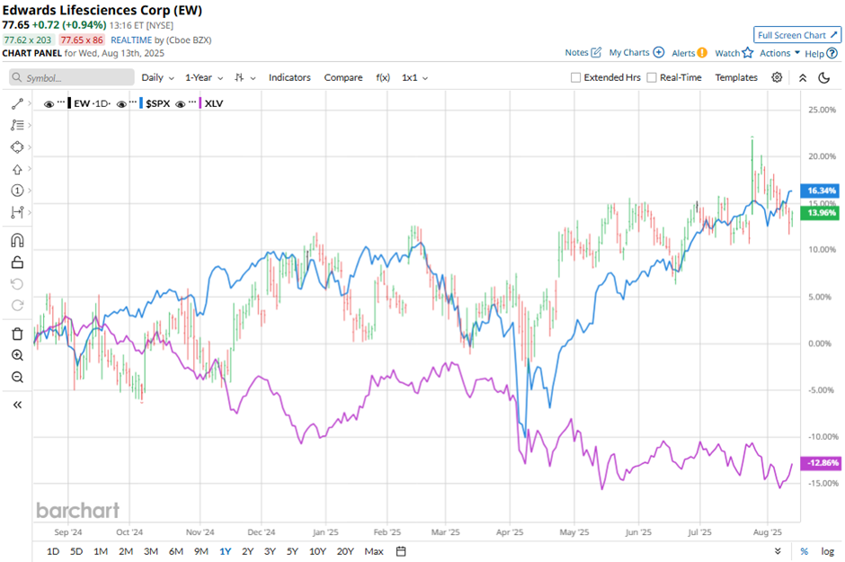845x562 pixels.
Task: Open the calendar date range picker
Action: pyautogui.click(x=401, y=551)
